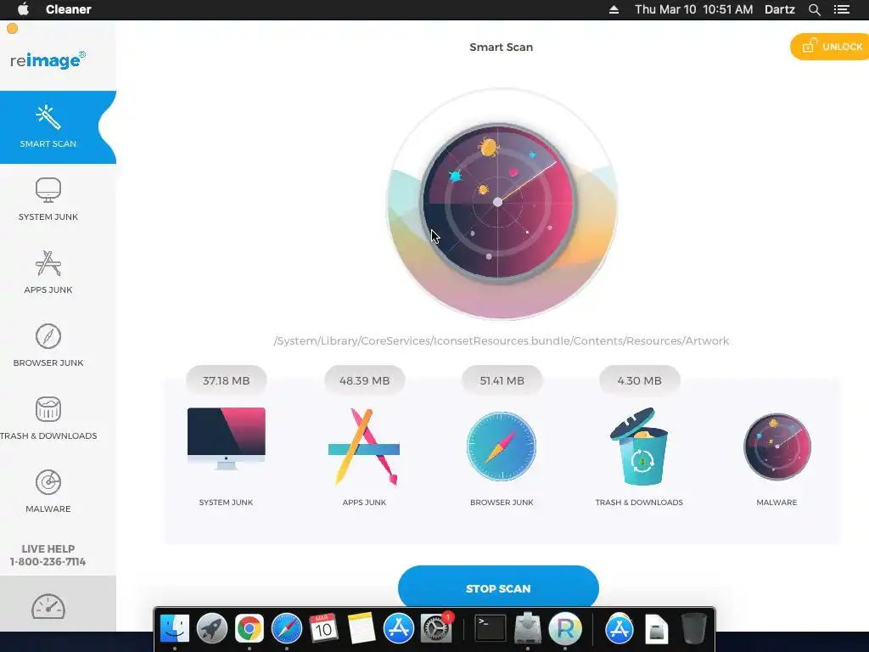869x652 pixels.
Task: Click the MALWARE label in results panel
Action: [776, 503]
